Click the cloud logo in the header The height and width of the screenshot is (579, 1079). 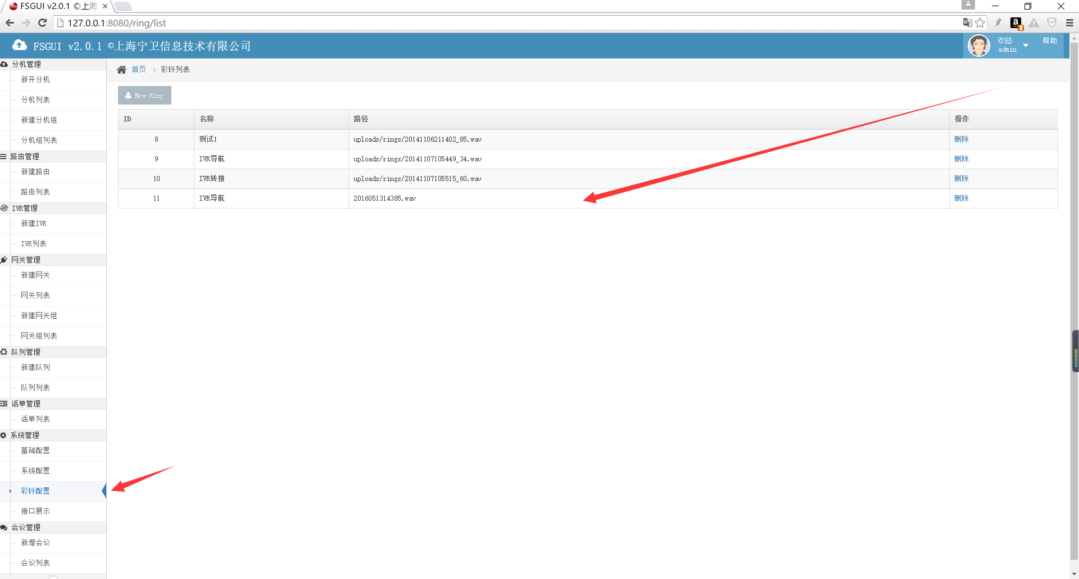coord(20,46)
